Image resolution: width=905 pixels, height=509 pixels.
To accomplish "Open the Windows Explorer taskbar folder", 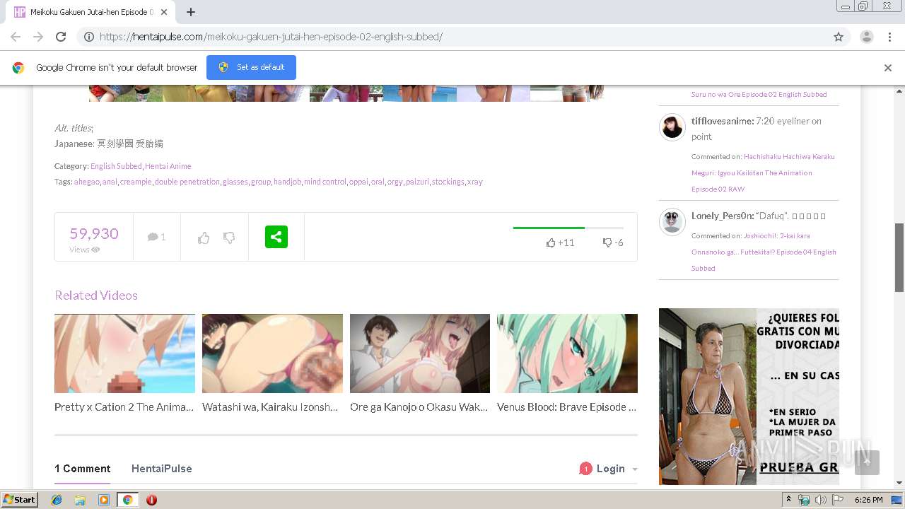I will 80,500.
